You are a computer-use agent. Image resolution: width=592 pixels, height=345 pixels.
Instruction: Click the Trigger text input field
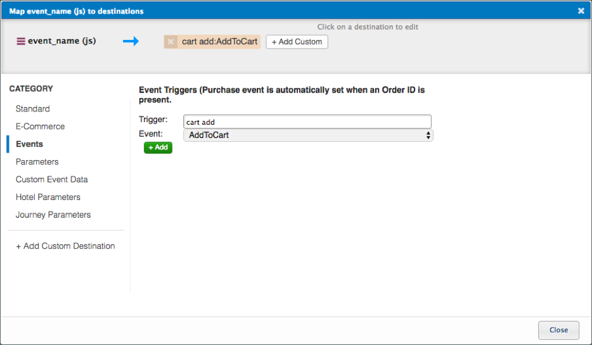pos(307,122)
